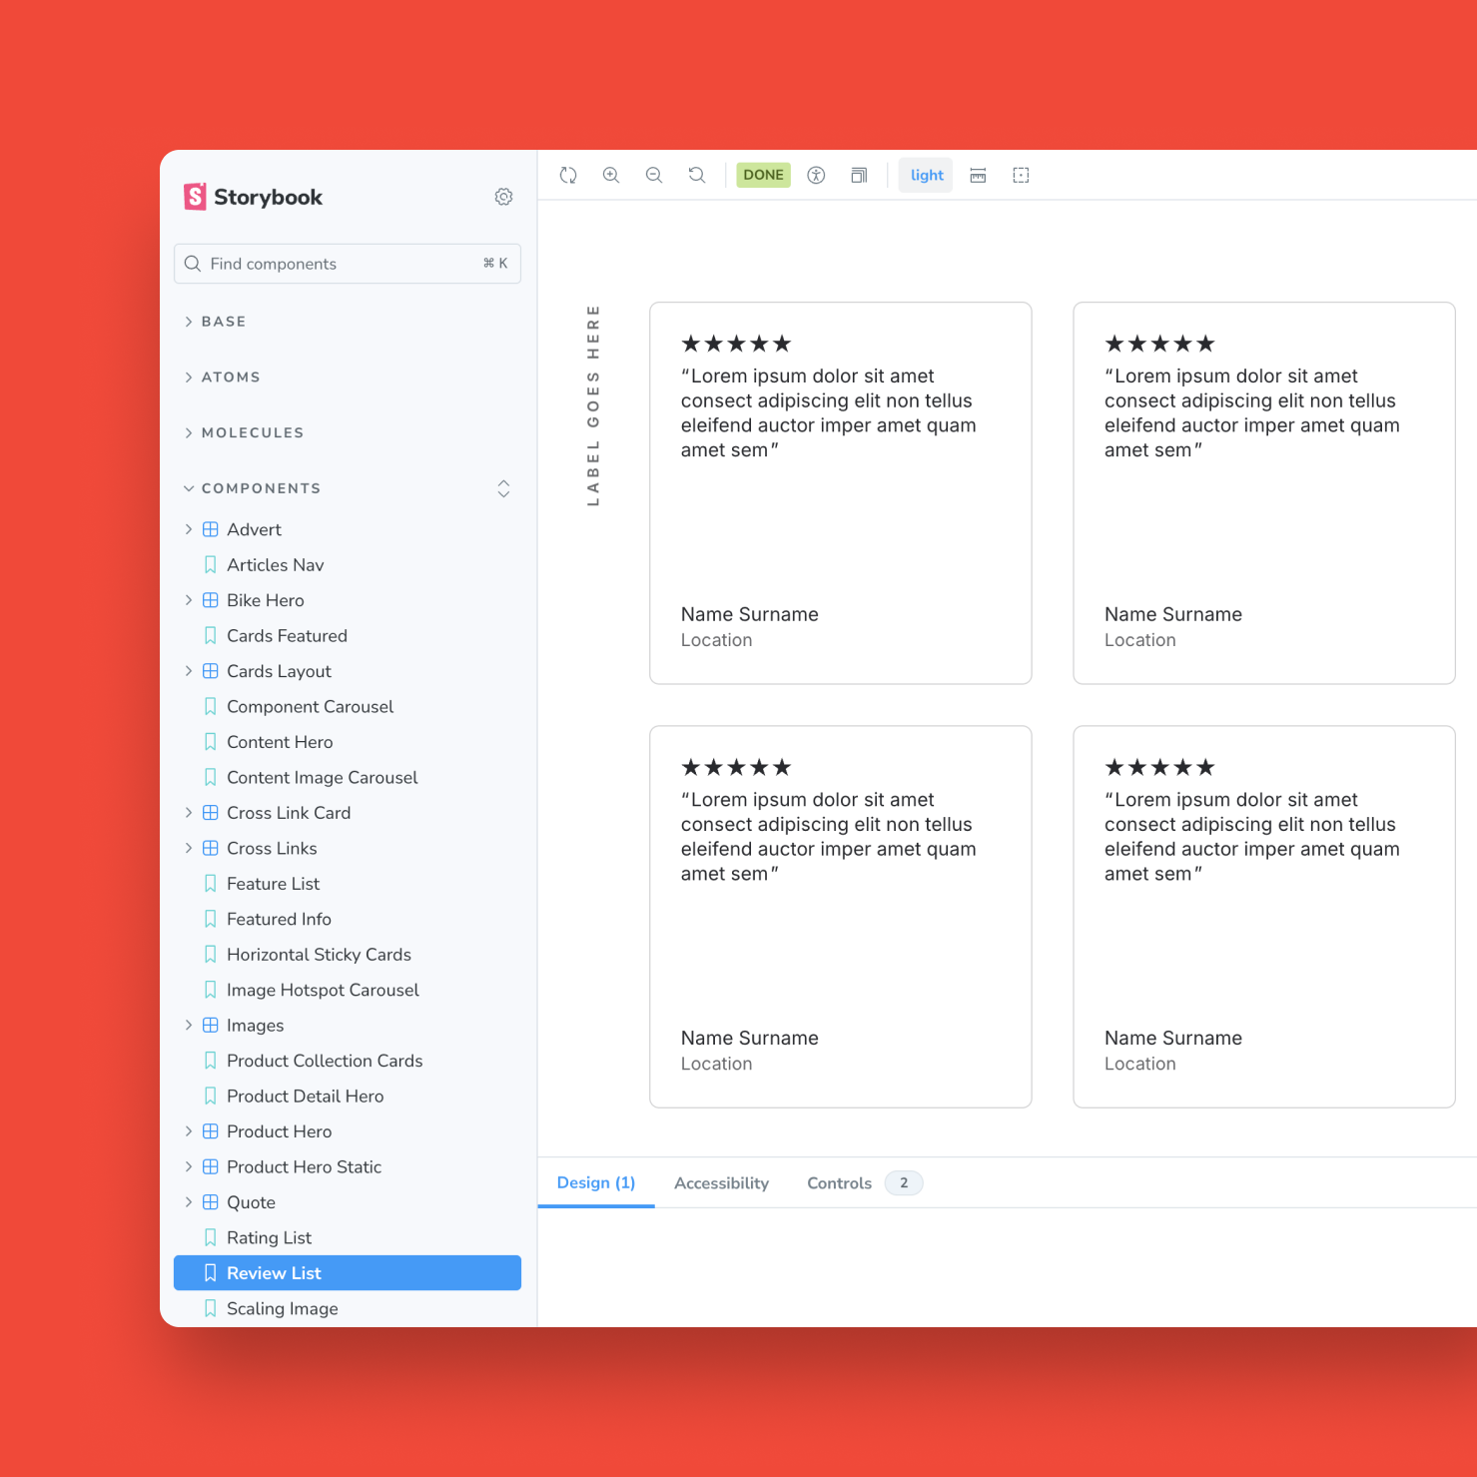Click the green DONE status badge
This screenshot has width=1477, height=1477.
coord(763,175)
